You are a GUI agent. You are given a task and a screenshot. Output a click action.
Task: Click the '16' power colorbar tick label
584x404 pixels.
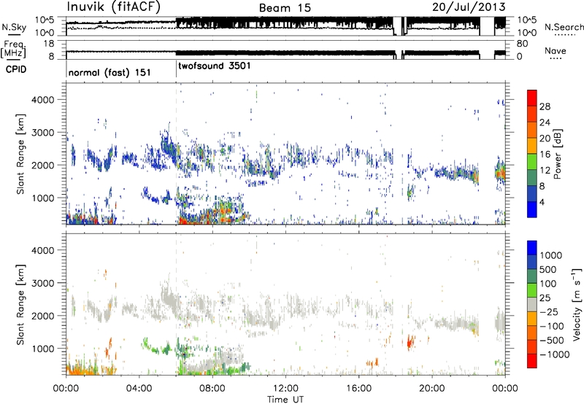pyautogui.click(x=545, y=155)
